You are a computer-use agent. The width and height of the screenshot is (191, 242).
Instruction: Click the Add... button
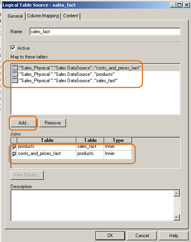click(24, 123)
